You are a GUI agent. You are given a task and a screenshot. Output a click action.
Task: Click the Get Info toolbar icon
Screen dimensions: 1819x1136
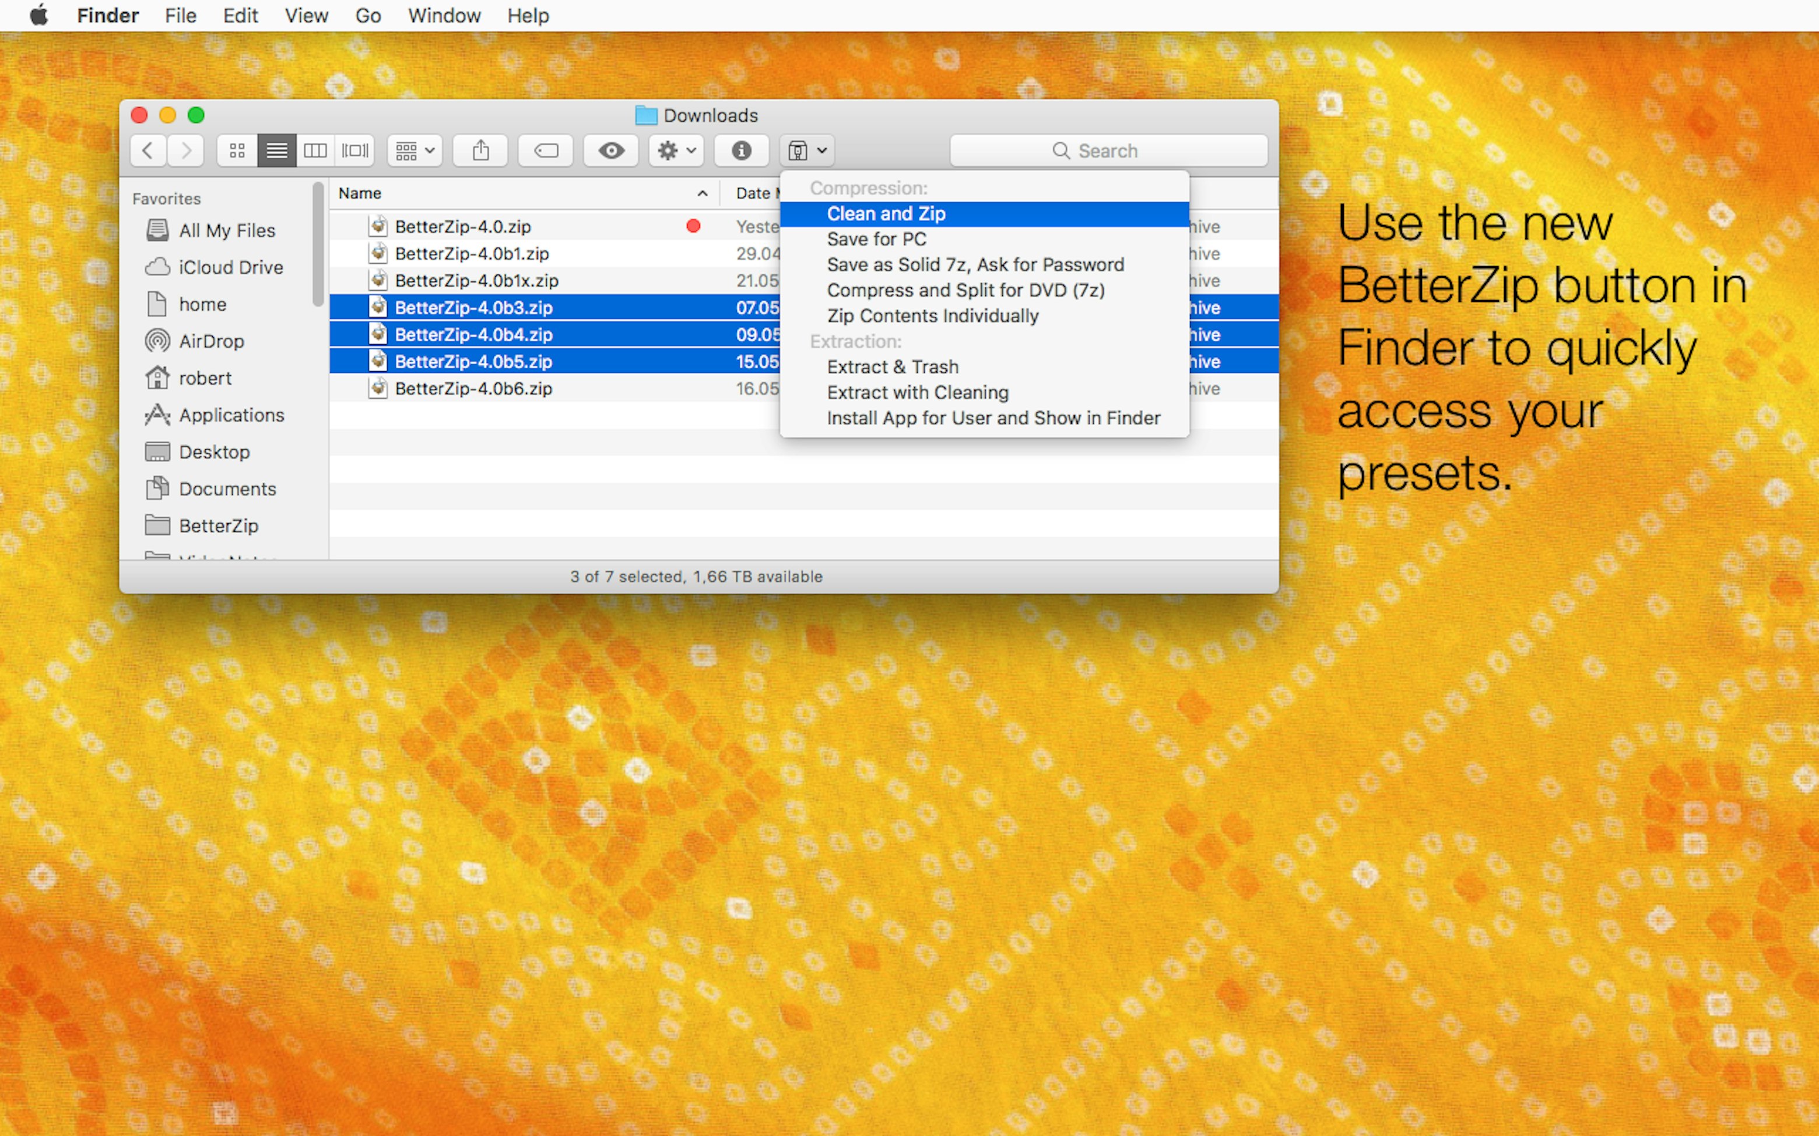(x=740, y=150)
